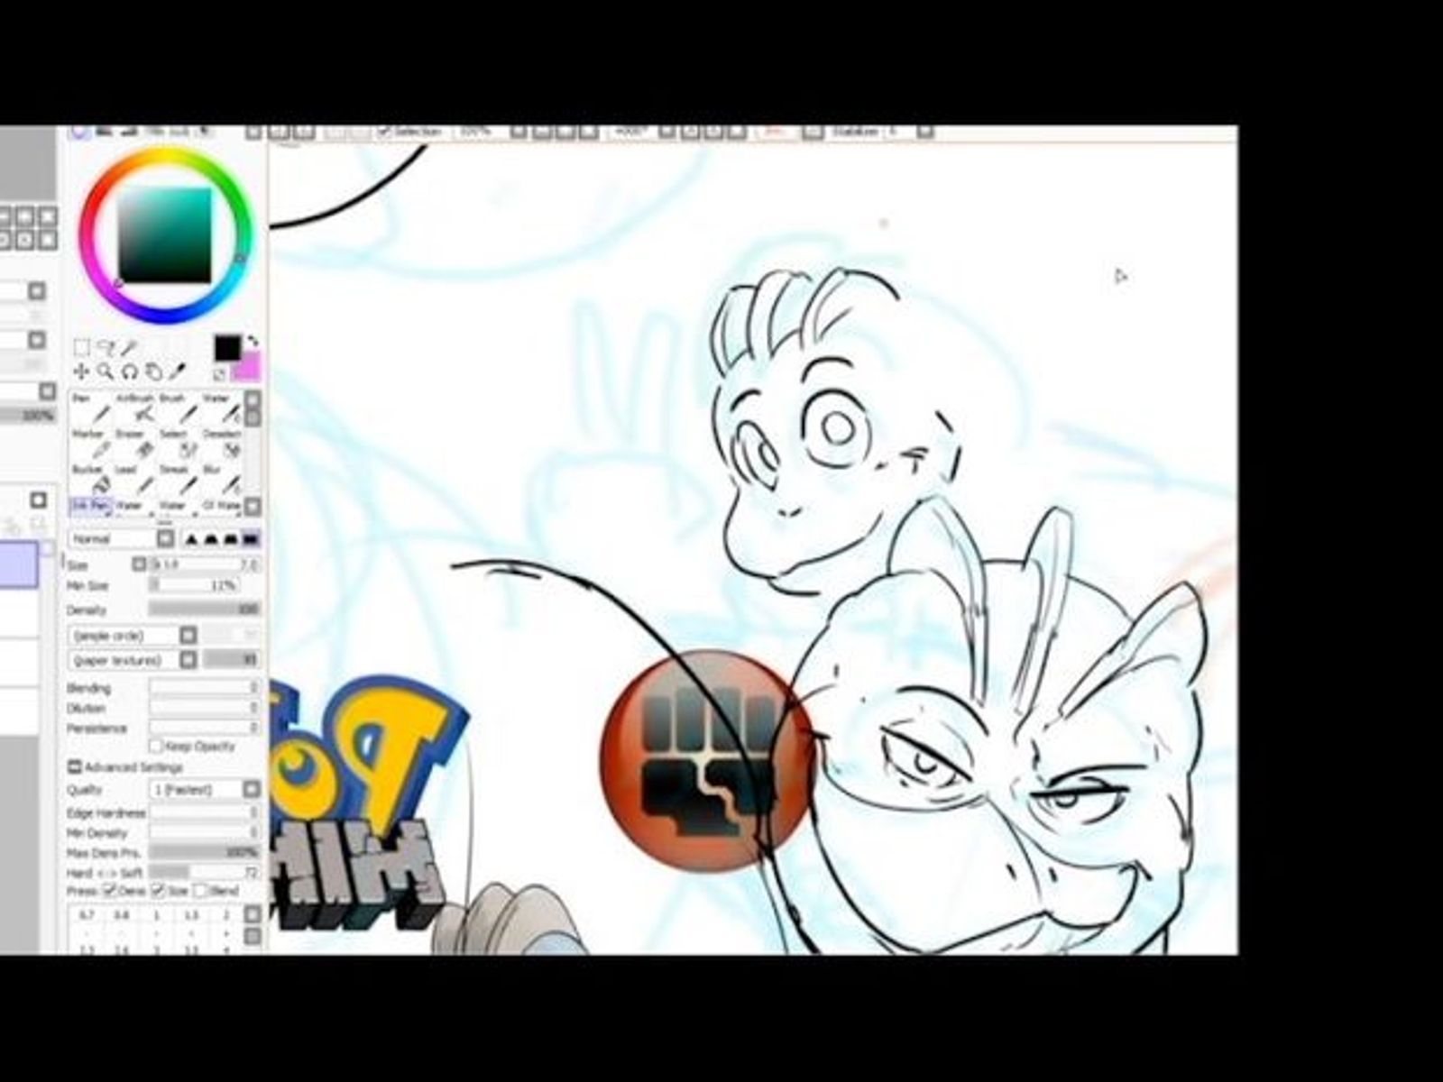The image size is (1443, 1082).
Task: Select the zoom magnifier tool
Action: point(106,371)
